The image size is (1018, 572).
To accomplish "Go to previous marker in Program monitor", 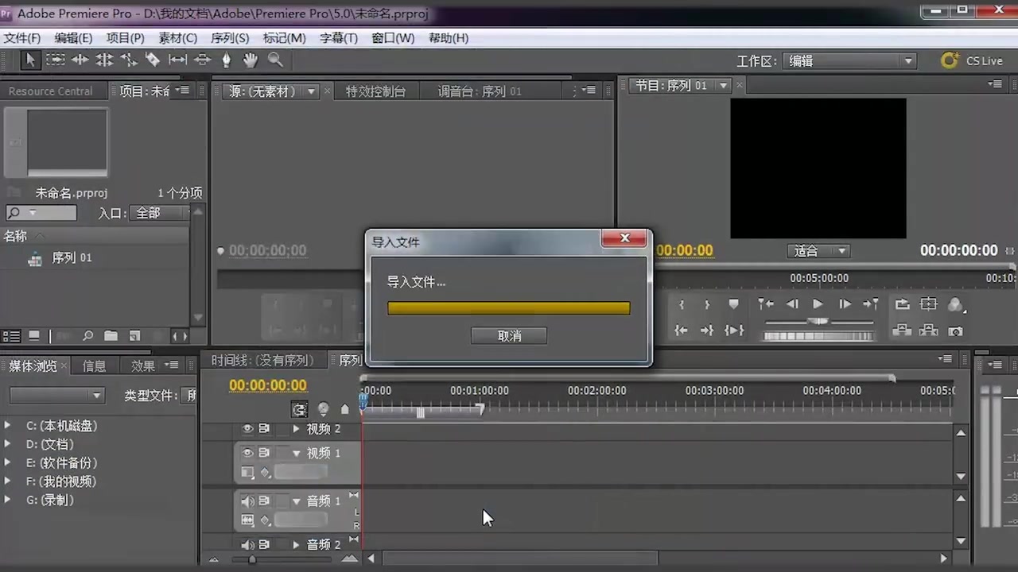I will coord(765,304).
